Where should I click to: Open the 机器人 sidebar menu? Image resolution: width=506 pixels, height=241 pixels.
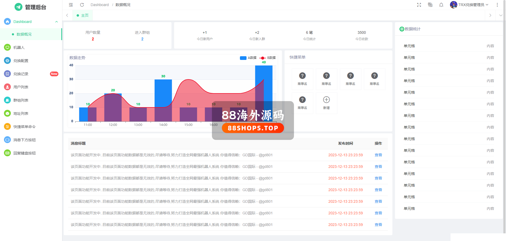19,48
